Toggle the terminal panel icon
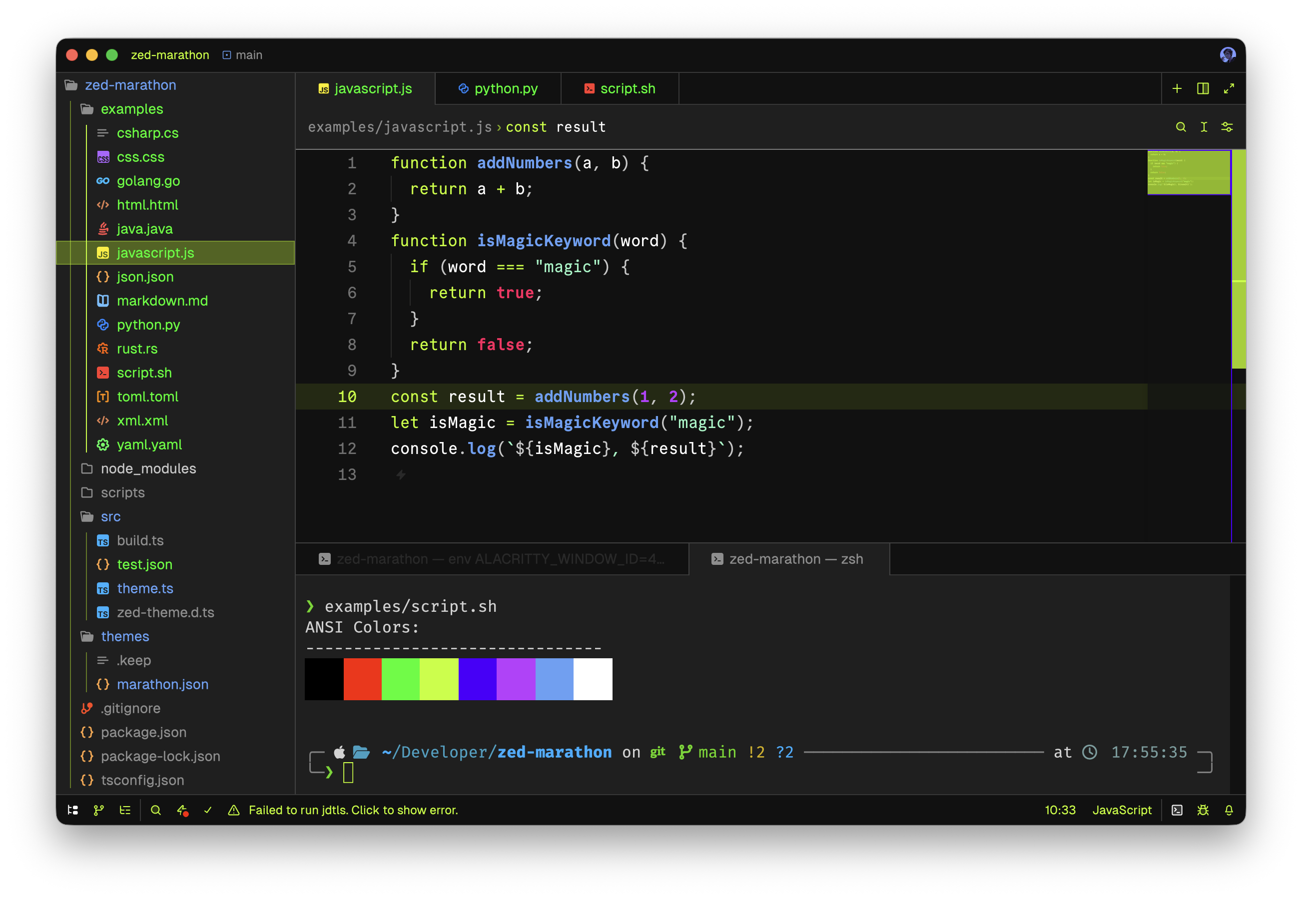The height and width of the screenshot is (899, 1302). click(1177, 810)
